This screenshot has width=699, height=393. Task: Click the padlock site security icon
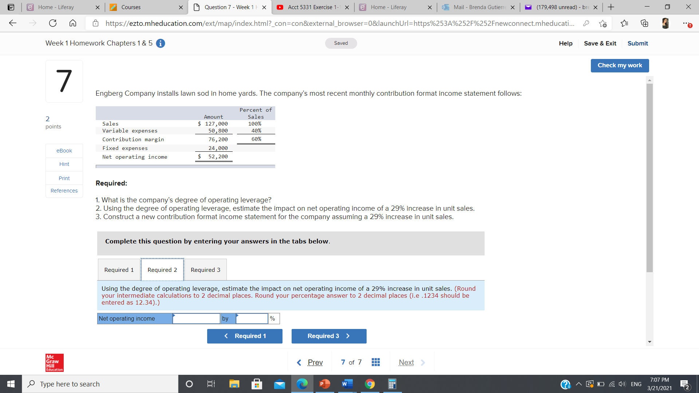coord(95,23)
